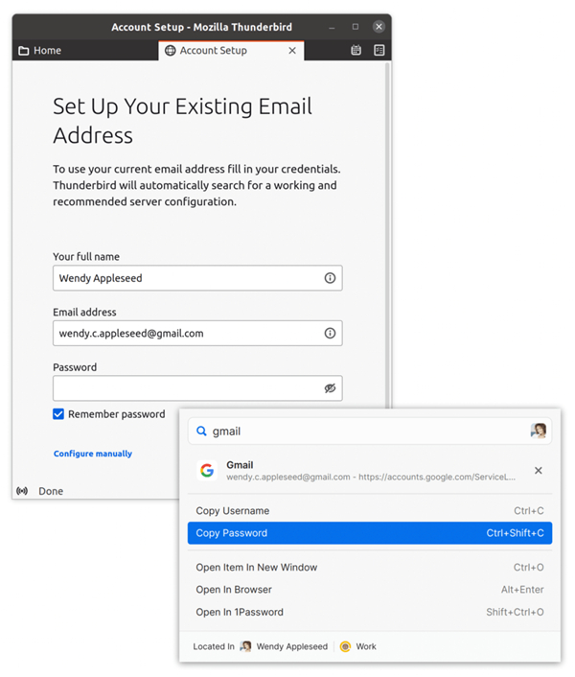
Task: Uncheck the Remember password checkbox
Action: point(58,414)
